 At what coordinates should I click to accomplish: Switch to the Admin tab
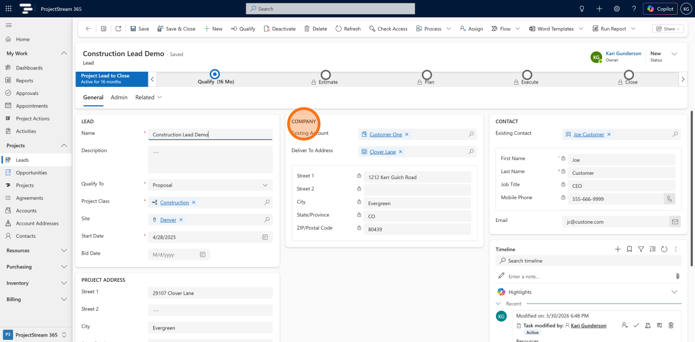[x=119, y=97]
